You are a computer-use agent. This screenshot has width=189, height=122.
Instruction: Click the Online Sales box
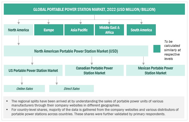point(24,89)
